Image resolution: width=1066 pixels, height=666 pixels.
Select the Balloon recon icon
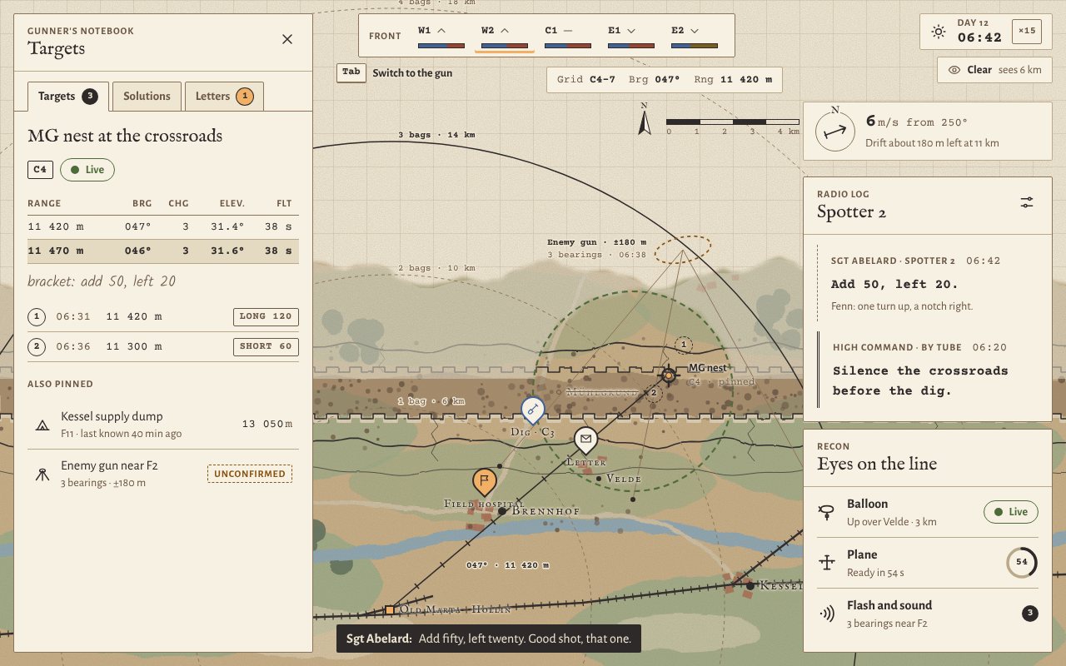click(827, 512)
